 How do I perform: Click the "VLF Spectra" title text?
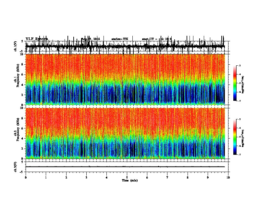pyautogui.click(x=37, y=39)
